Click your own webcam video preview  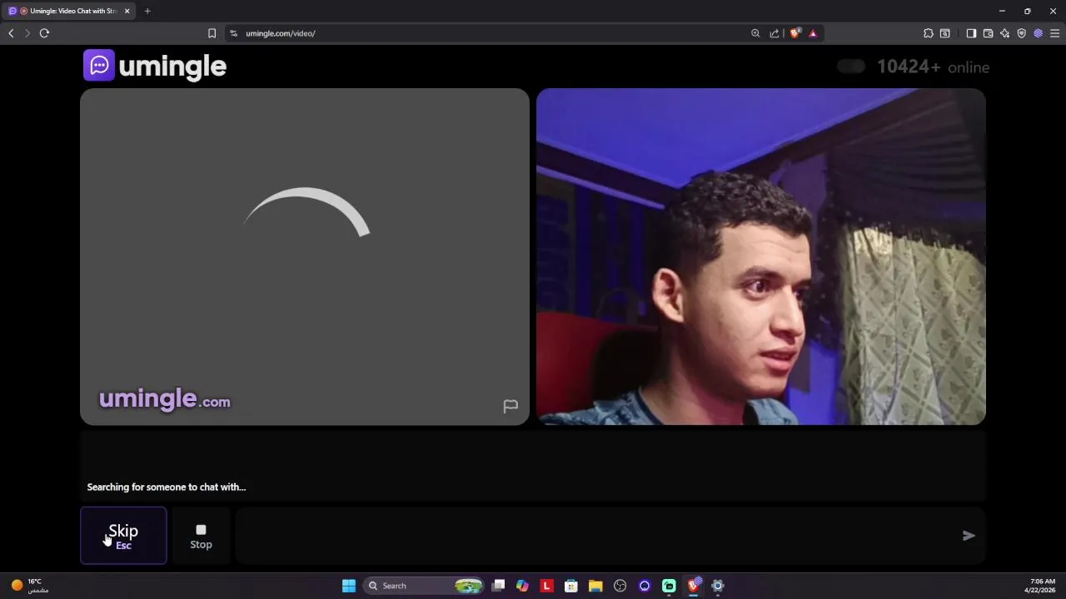click(761, 256)
